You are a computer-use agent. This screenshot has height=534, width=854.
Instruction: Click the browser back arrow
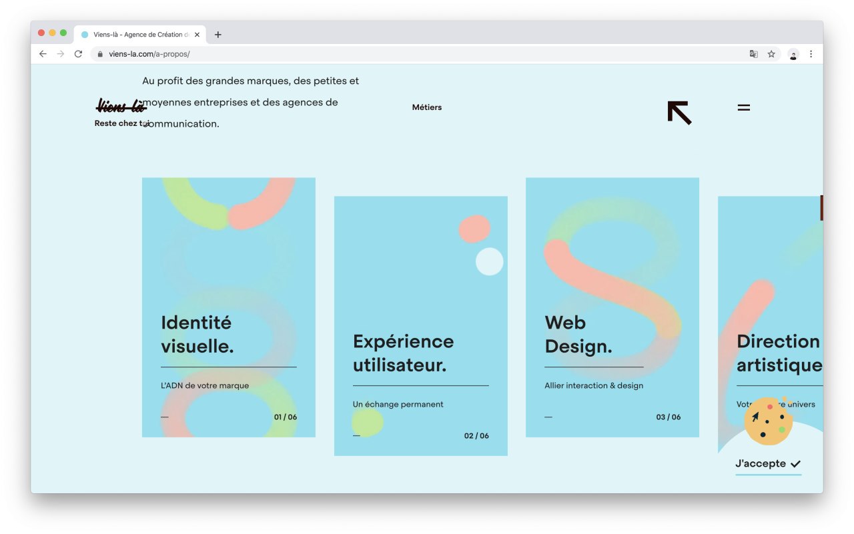pos(43,54)
